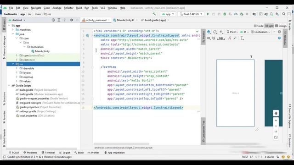Open the Refactor menu
Screen dimensions: 294x165
click(68, 8)
